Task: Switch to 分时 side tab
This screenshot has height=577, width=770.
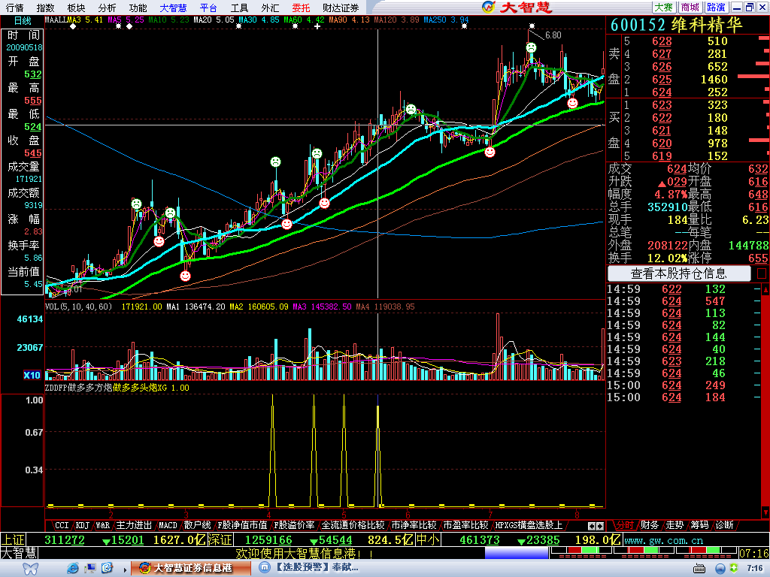Action: [x=625, y=525]
